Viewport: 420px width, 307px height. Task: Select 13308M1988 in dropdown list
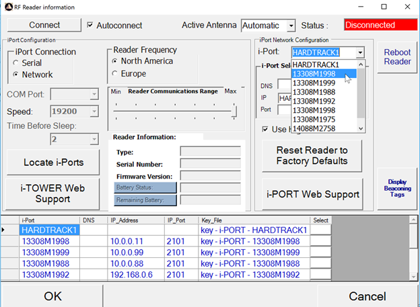pyautogui.click(x=324, y=92)
